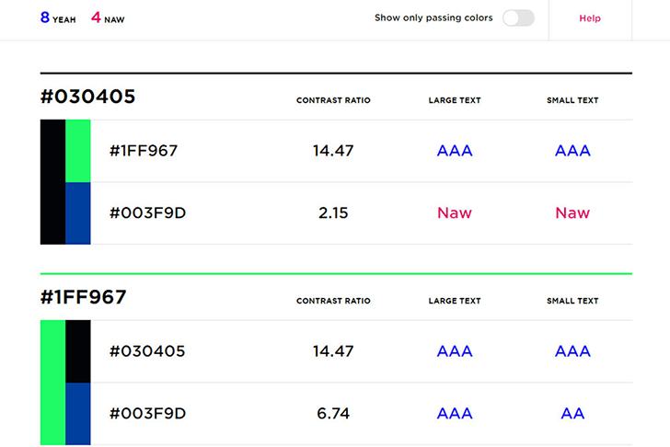This screenshot has width=670, height=447.
Task: Click the 6.74 contrast ratio value
Action: click(333, 414)
